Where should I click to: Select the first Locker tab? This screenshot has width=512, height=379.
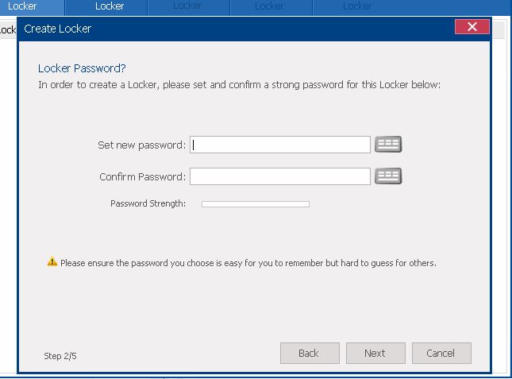coord(22,6)
